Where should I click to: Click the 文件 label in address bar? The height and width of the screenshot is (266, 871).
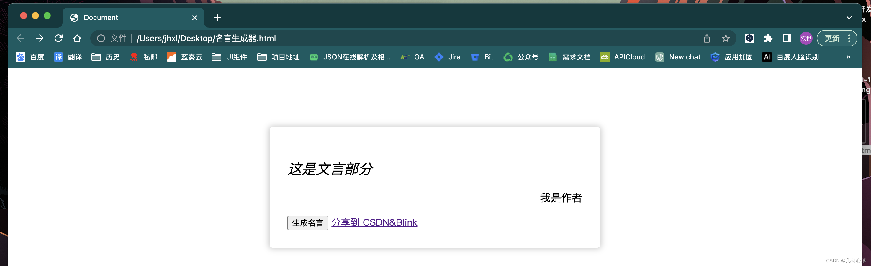pos(118,39)
